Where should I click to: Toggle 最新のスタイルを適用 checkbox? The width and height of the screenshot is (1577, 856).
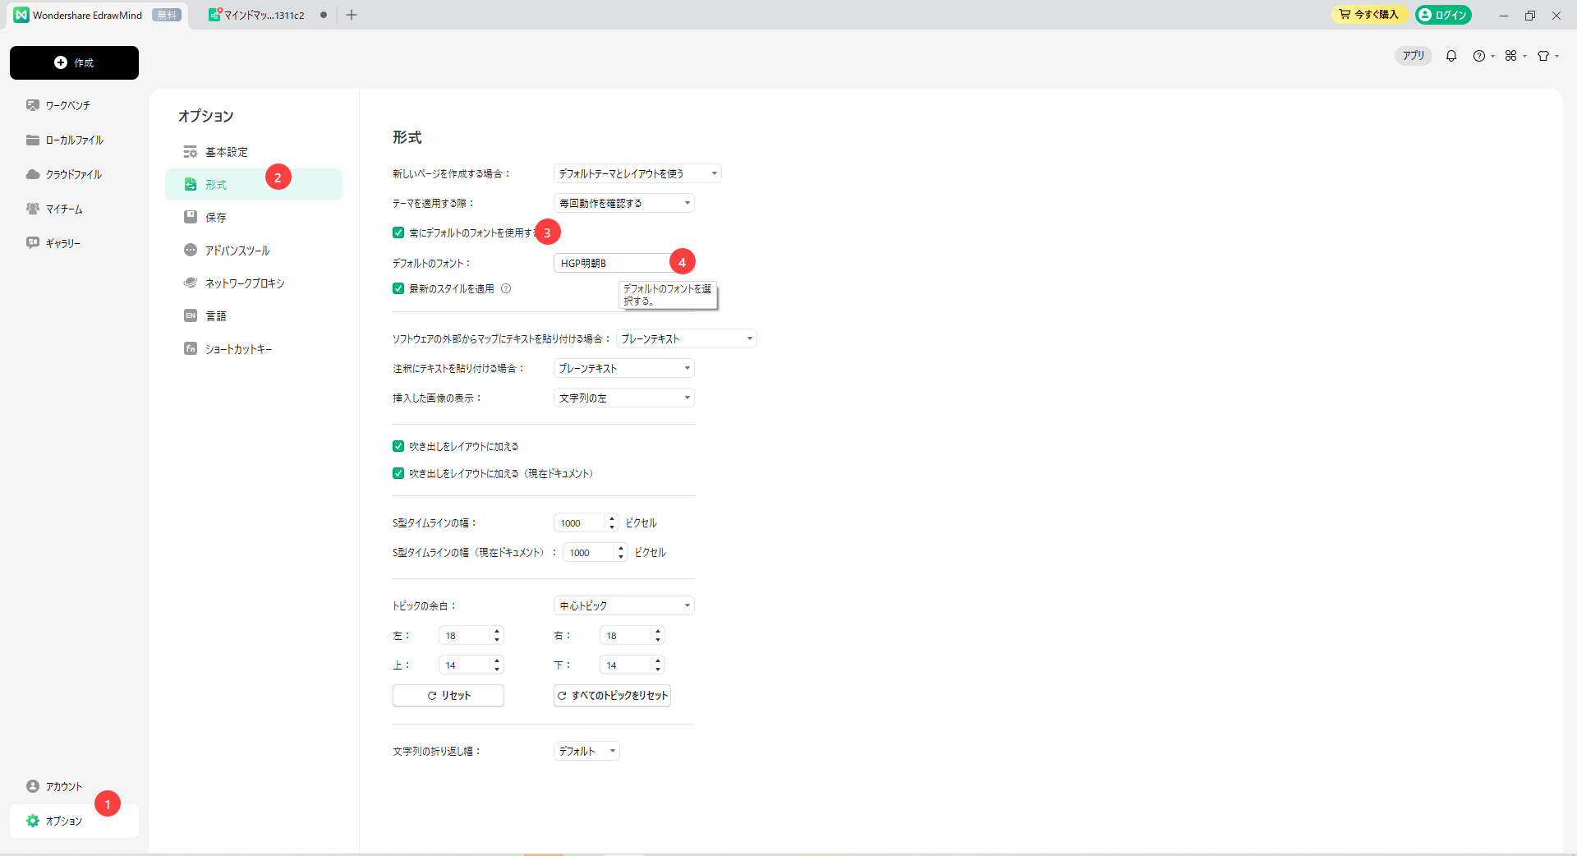pyautogui.click(x=398, y=288)
